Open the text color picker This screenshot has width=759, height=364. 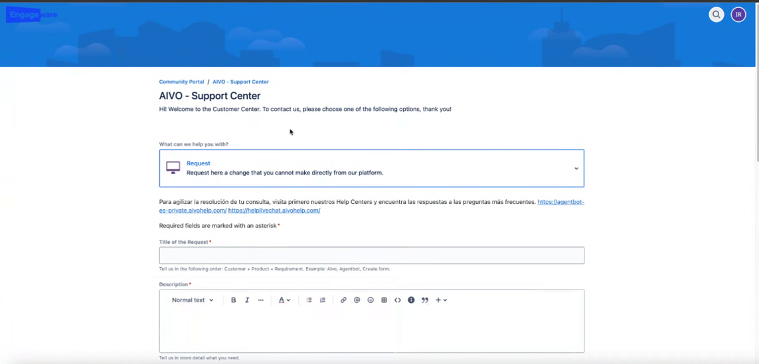[285, 300]
